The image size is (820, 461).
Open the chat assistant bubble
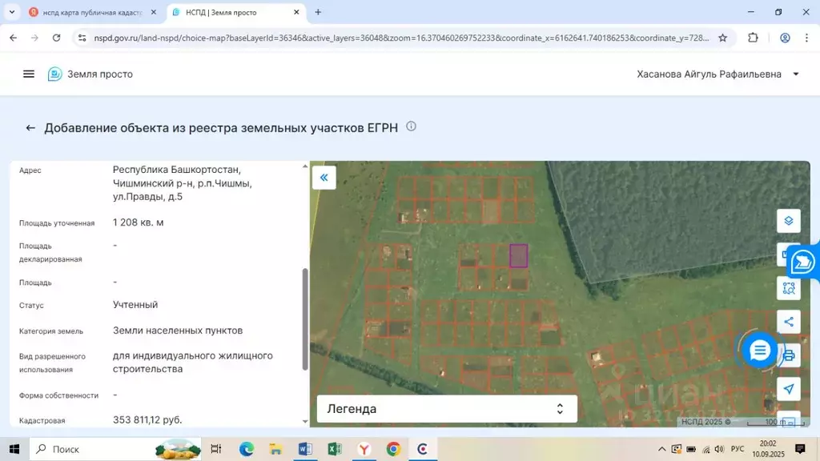[x=759, y=351]
